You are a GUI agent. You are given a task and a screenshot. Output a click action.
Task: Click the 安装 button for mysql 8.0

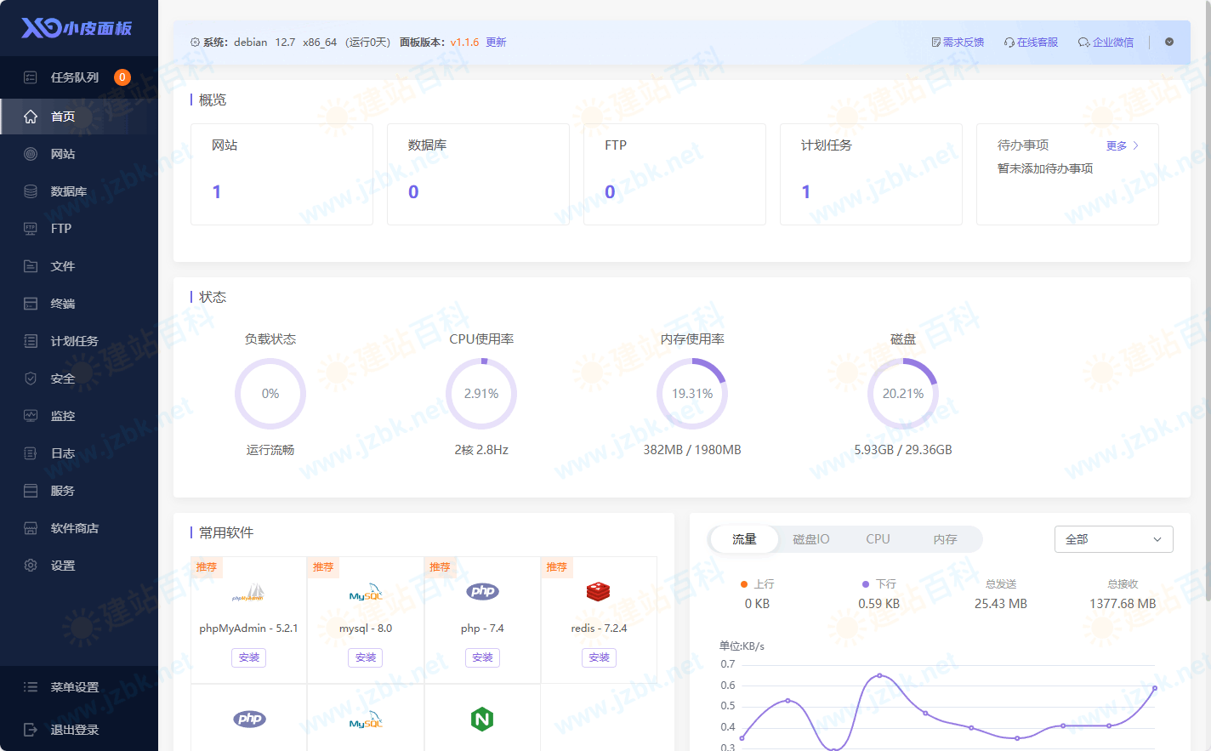[x=365, y=657]
